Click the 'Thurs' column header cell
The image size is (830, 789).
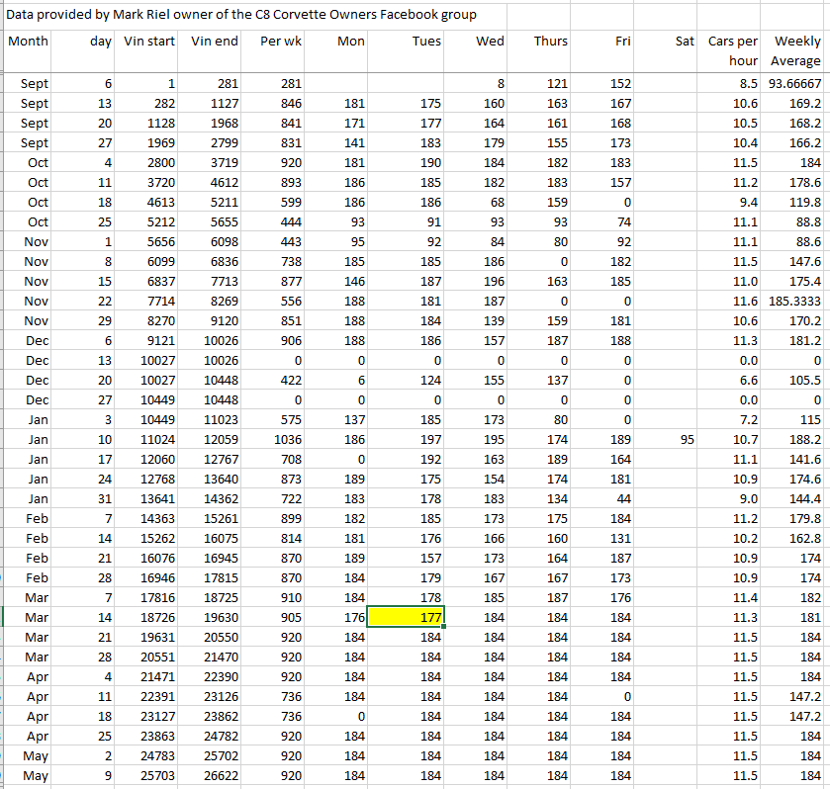tap(550, 42)
